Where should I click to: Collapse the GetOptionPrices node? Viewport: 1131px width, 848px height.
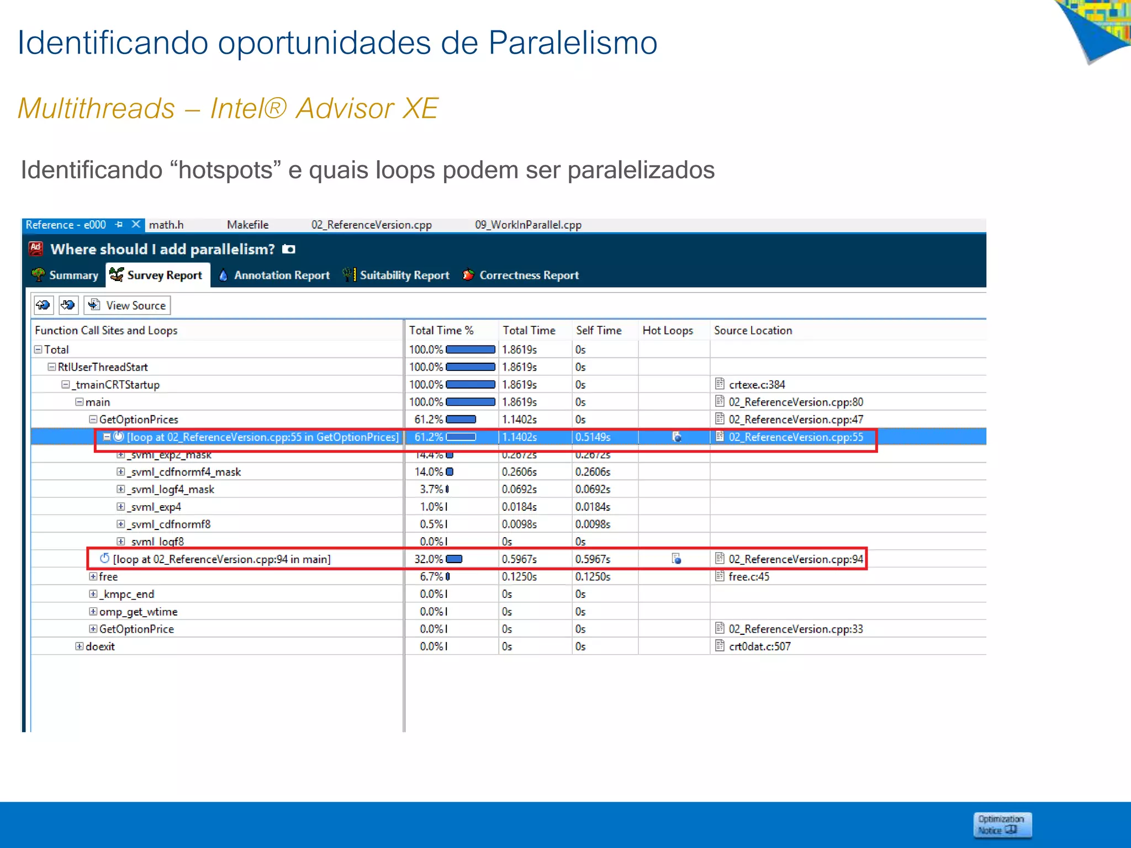[93, 420]
